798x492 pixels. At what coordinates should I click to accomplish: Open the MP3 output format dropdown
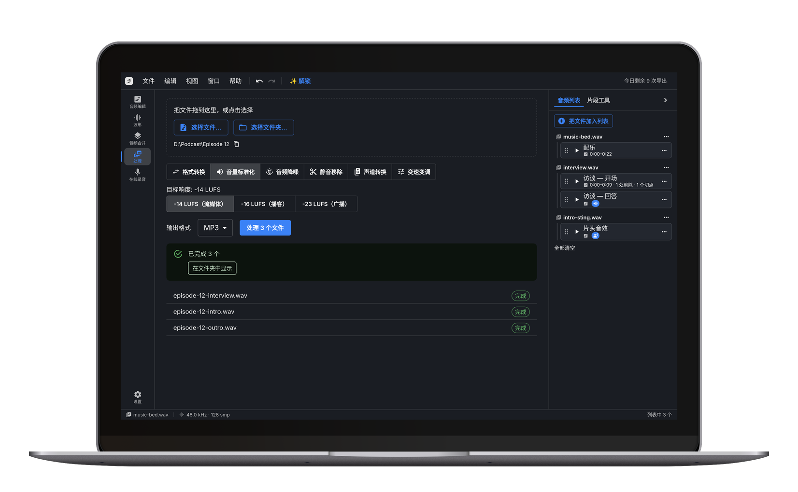215,228
